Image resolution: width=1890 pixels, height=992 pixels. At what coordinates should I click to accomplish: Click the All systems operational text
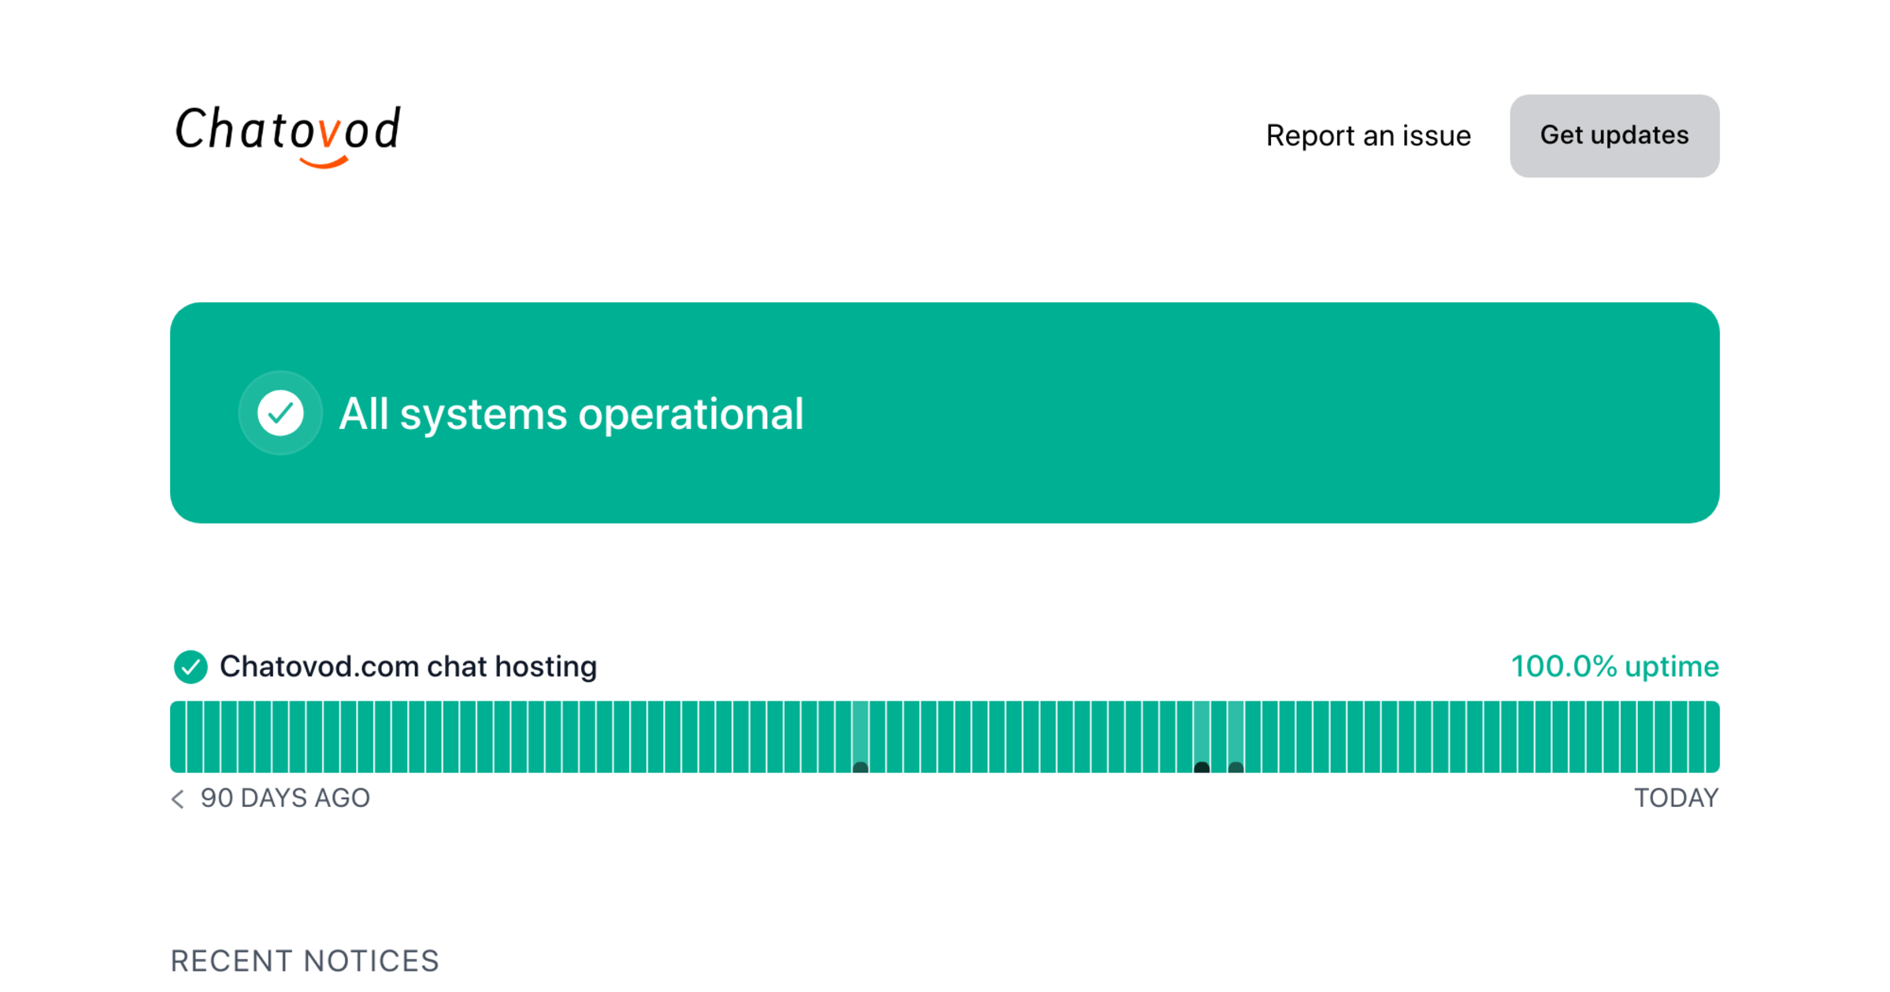(x=571, y=413)
